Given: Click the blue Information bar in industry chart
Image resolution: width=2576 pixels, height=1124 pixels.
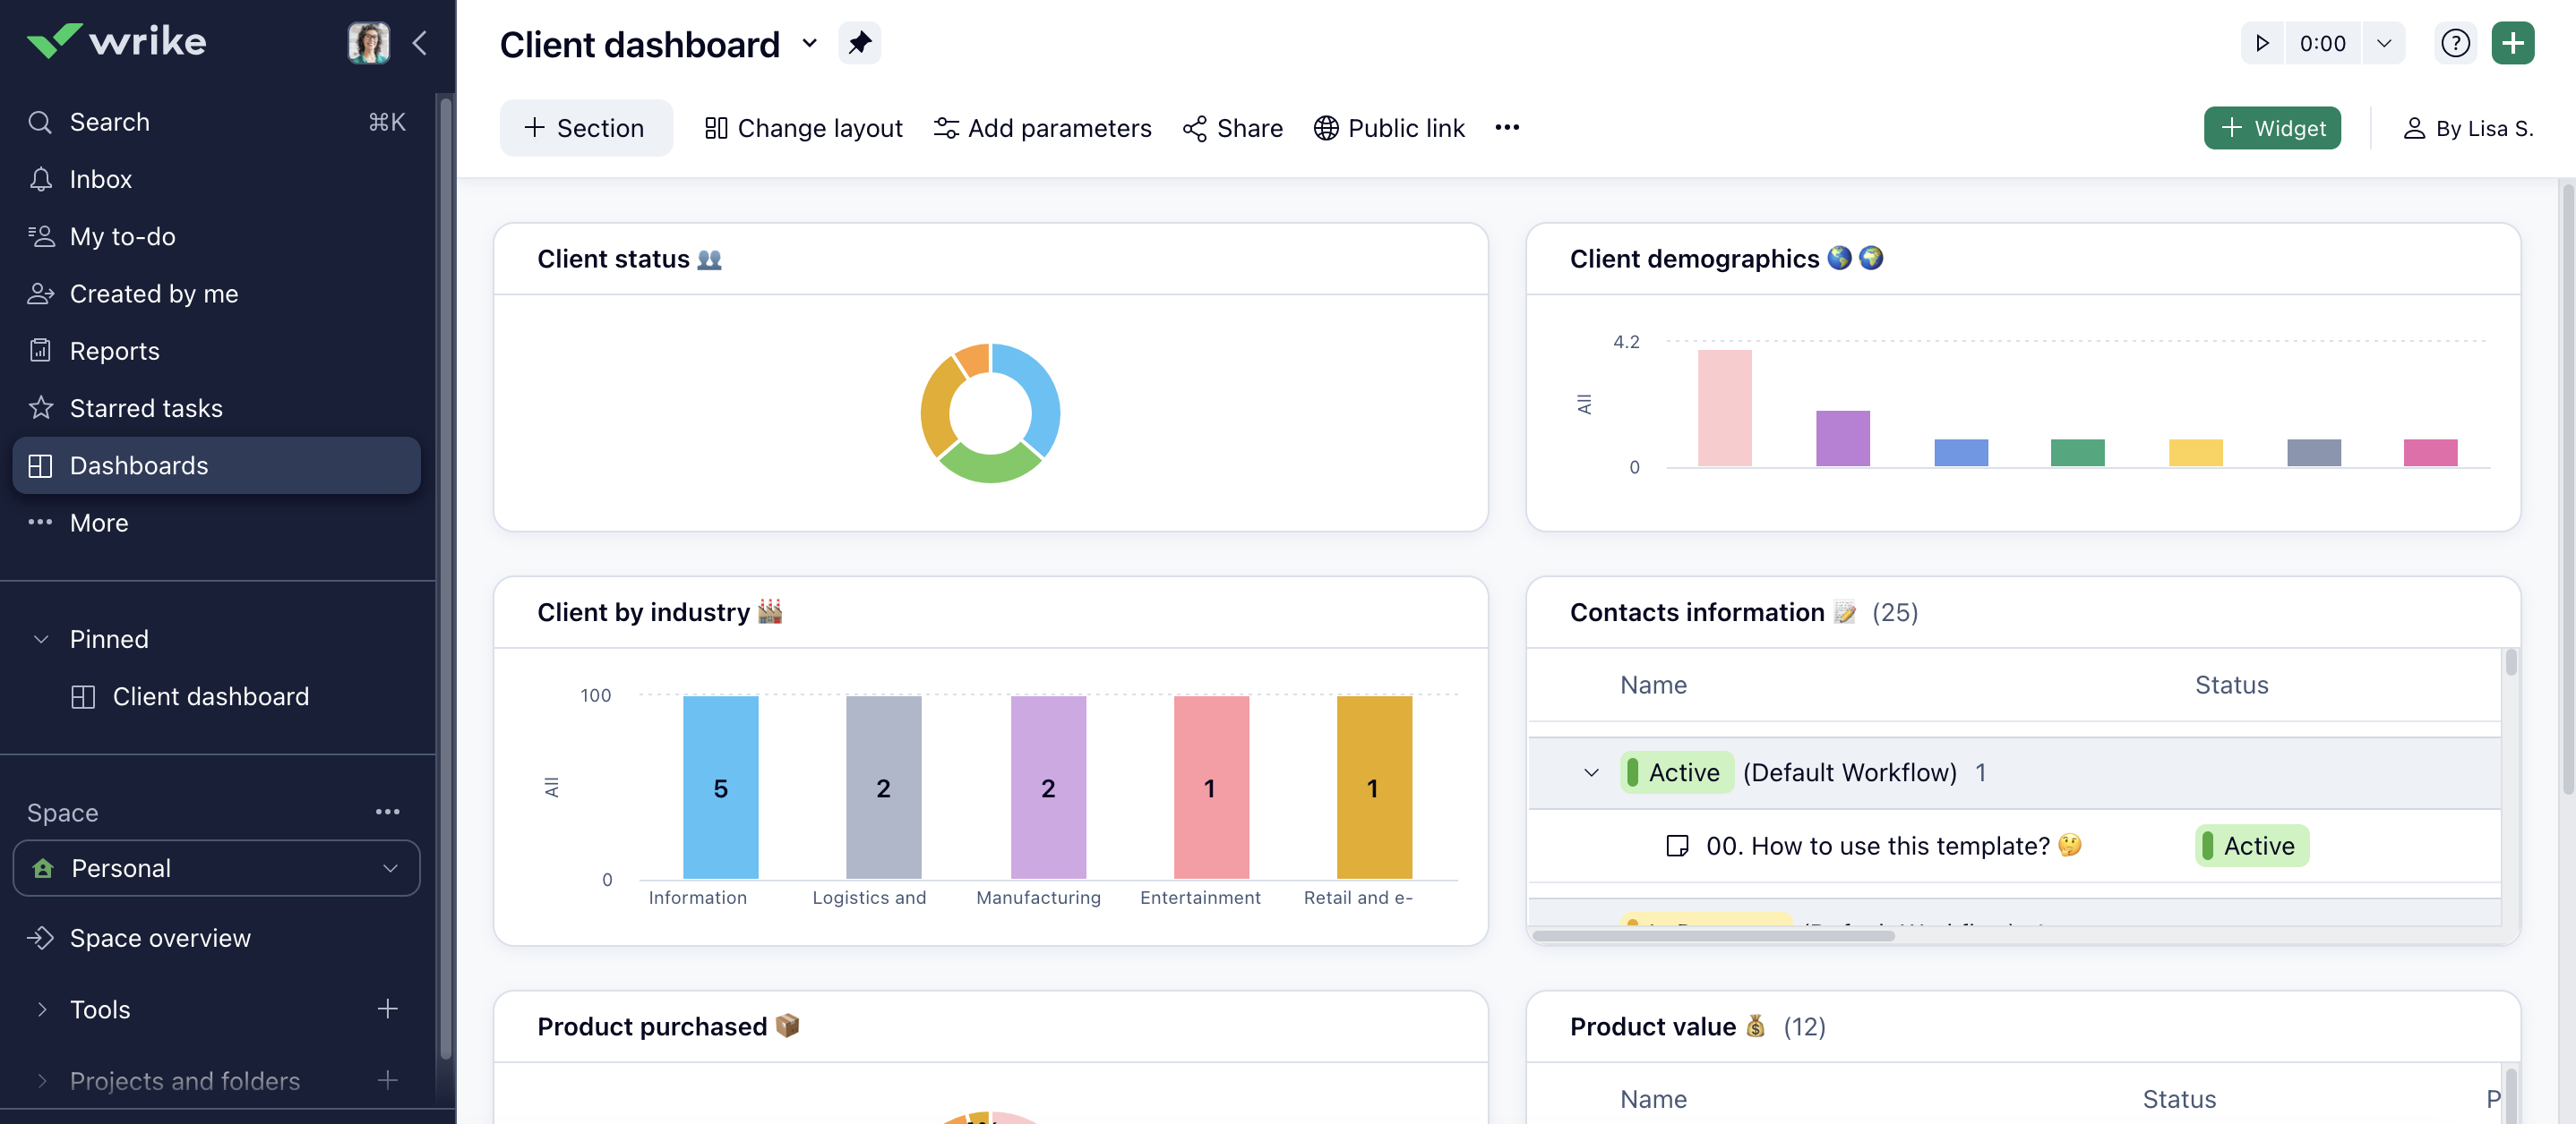Looking at the screenshot, I should [x=720, y=788].
